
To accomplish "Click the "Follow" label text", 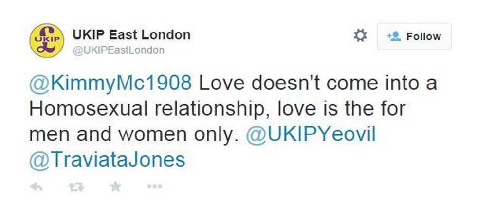I will (423, 36).
